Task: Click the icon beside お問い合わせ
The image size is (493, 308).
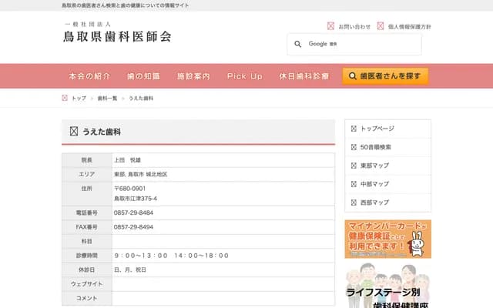Action: [331, 26]
